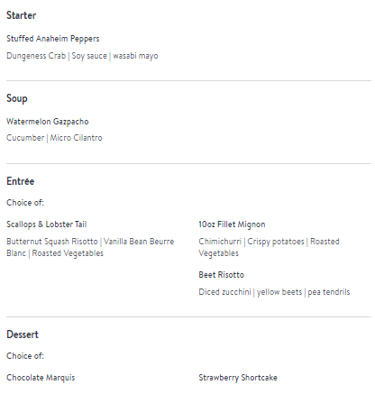Click the wasabi mayo text
This screenshot has width=375, height=403.
135,56
